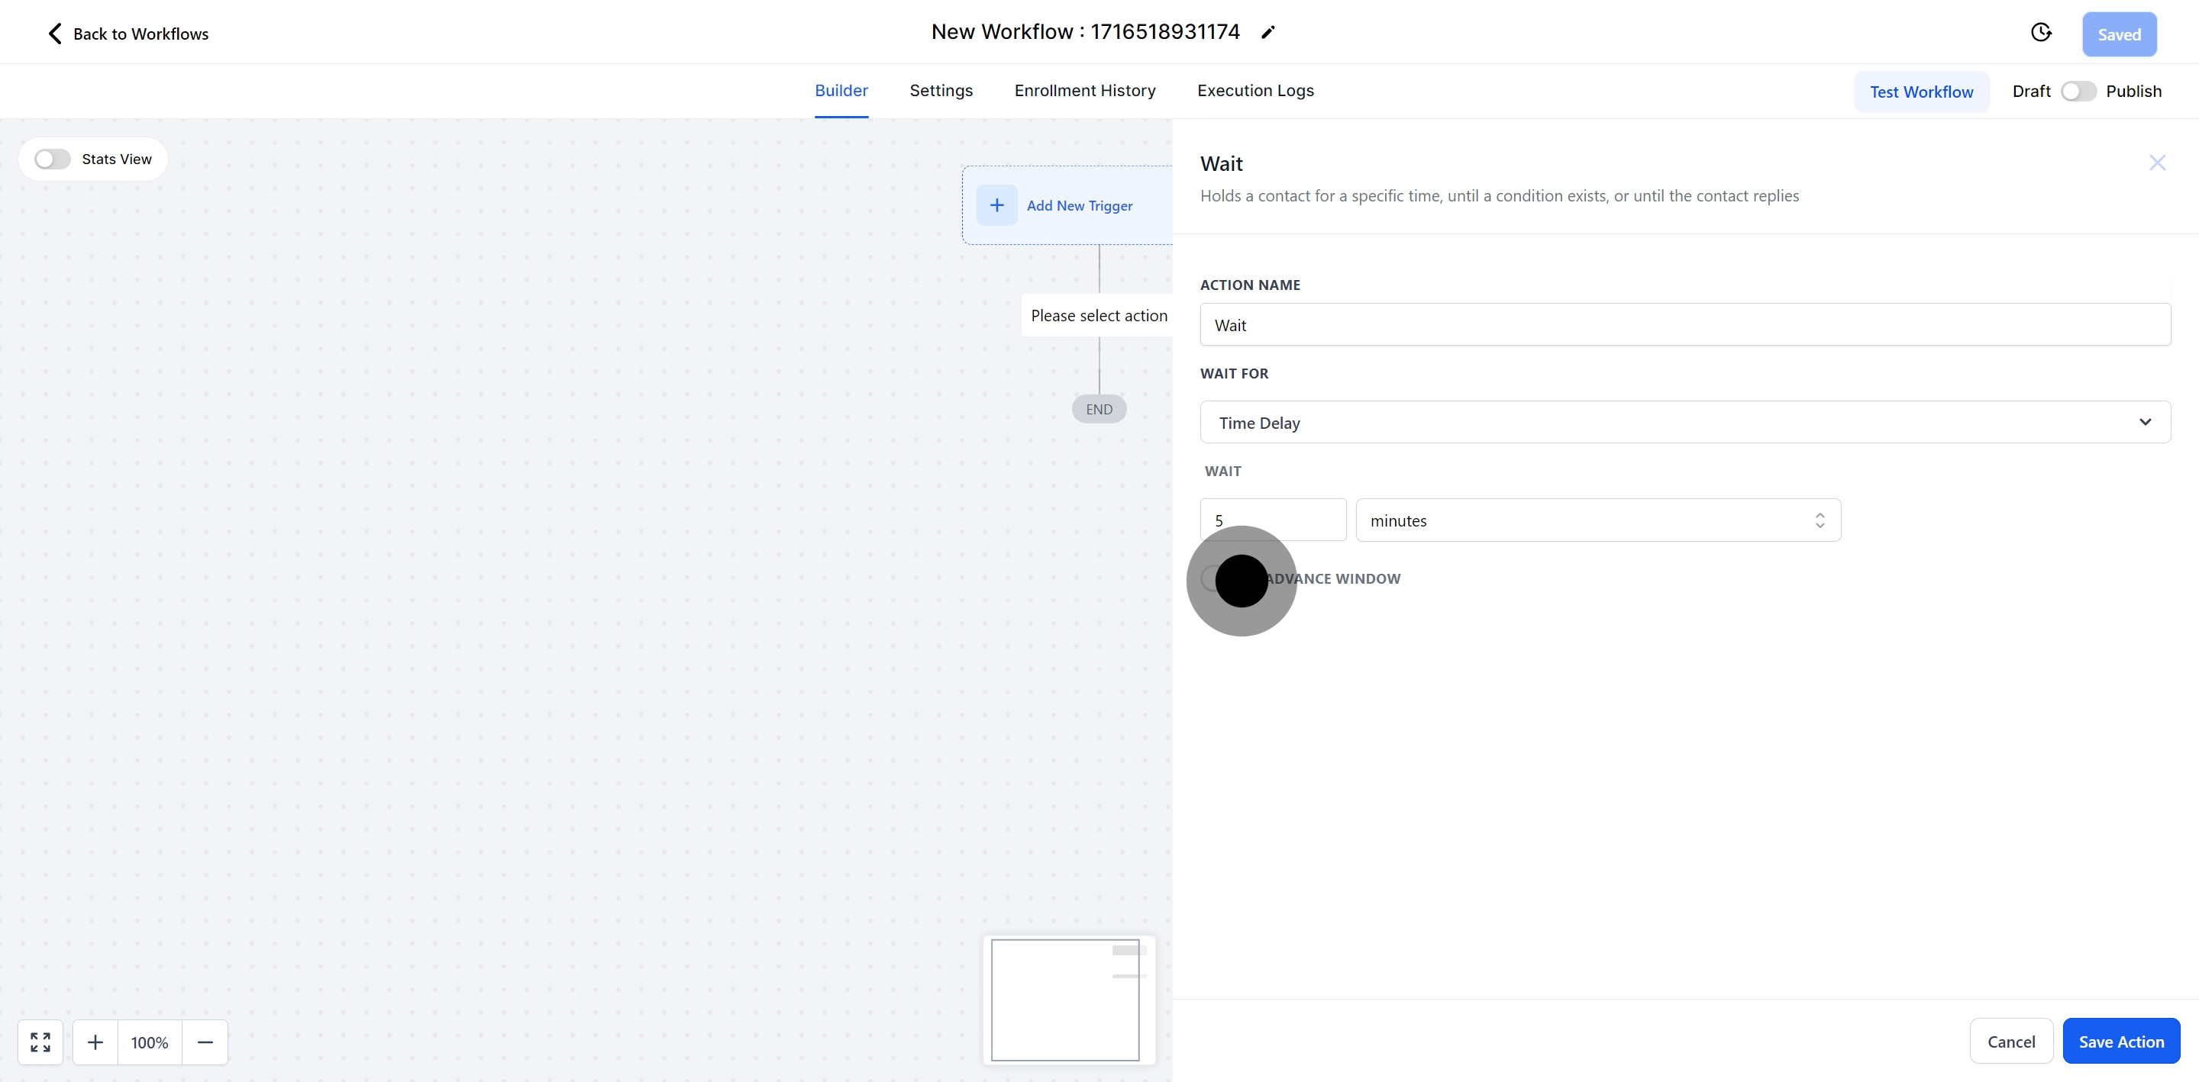The image size is (2199, 1082).
Task: Open version history clock icon
Action: [x=2040, y=32]
